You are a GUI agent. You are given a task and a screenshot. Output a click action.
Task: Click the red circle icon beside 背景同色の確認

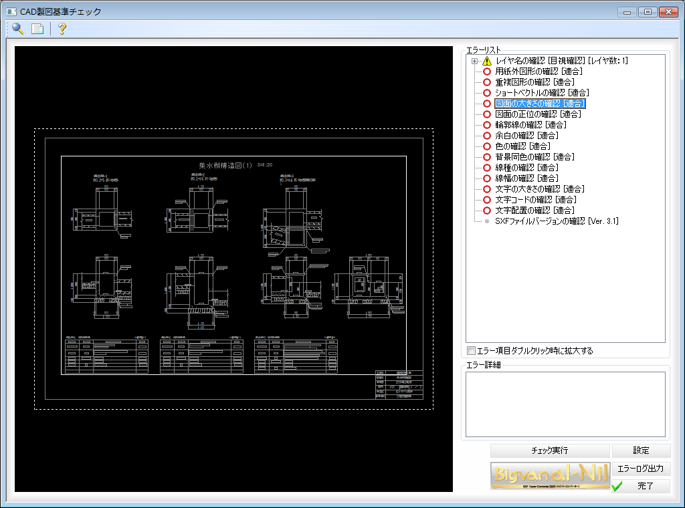tap(487, 157)
